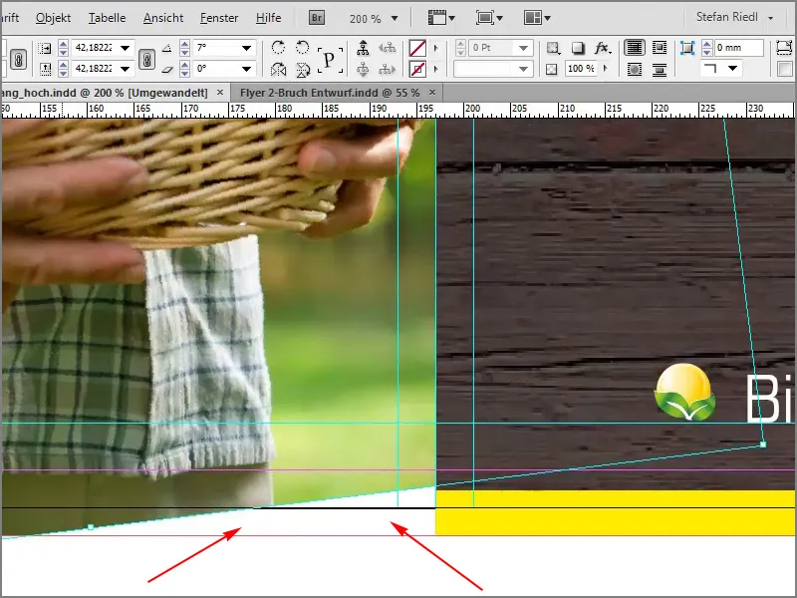797x598 pixels.
Task: Select no text wrap option
Action: click(x=635, y=48)
